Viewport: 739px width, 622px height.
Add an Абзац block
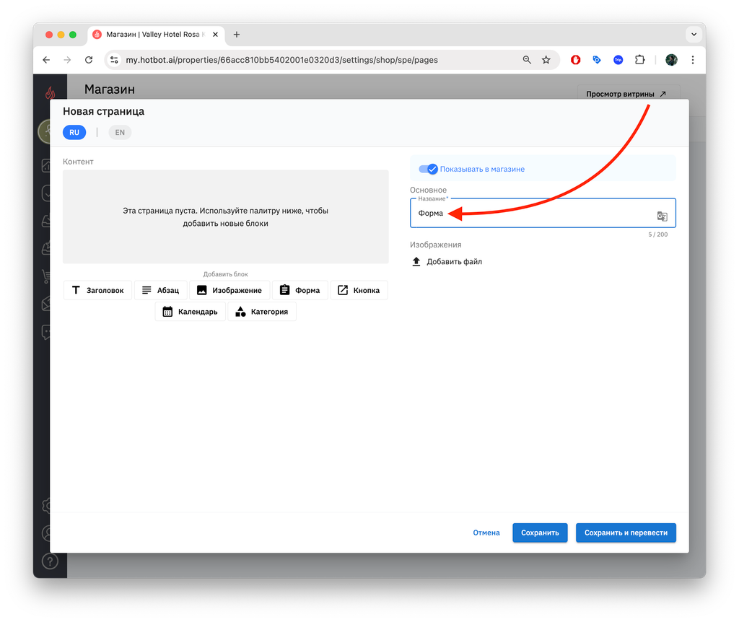[161, 290]
